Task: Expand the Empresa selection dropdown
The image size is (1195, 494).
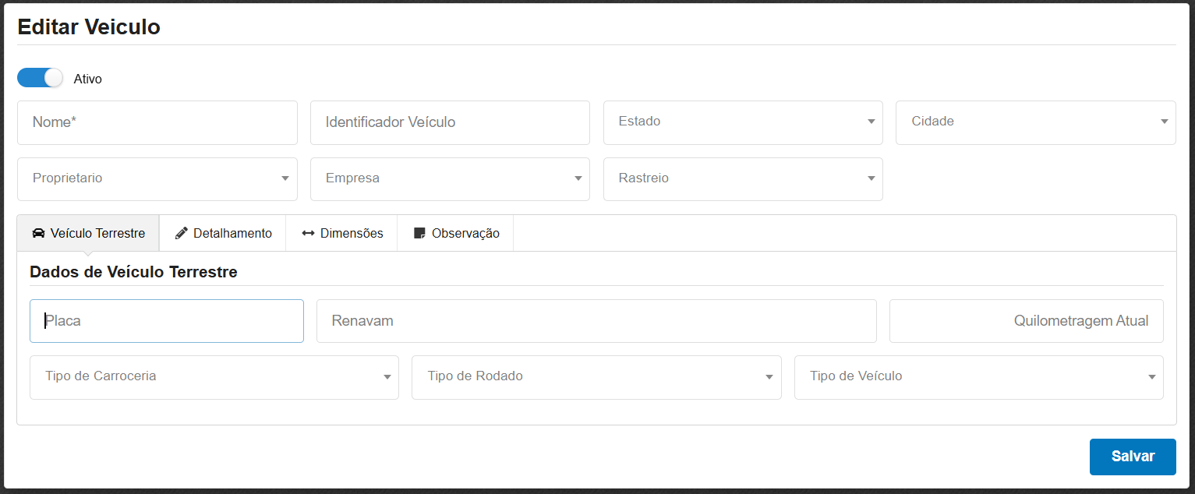Action: click(450, 179)
